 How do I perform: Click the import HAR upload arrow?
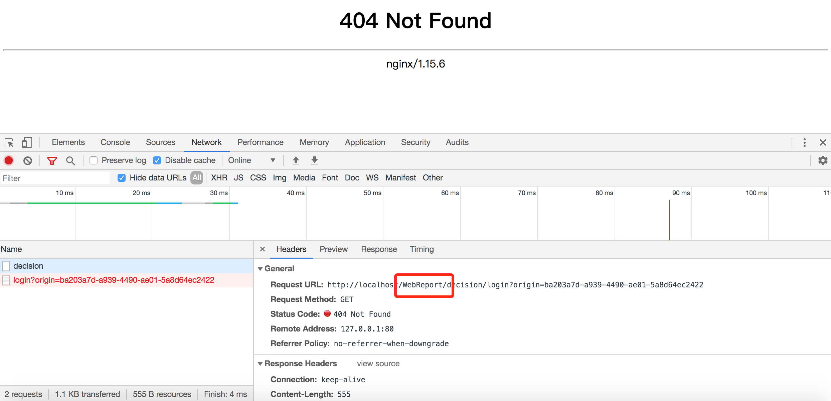click(x=296, y=160)
